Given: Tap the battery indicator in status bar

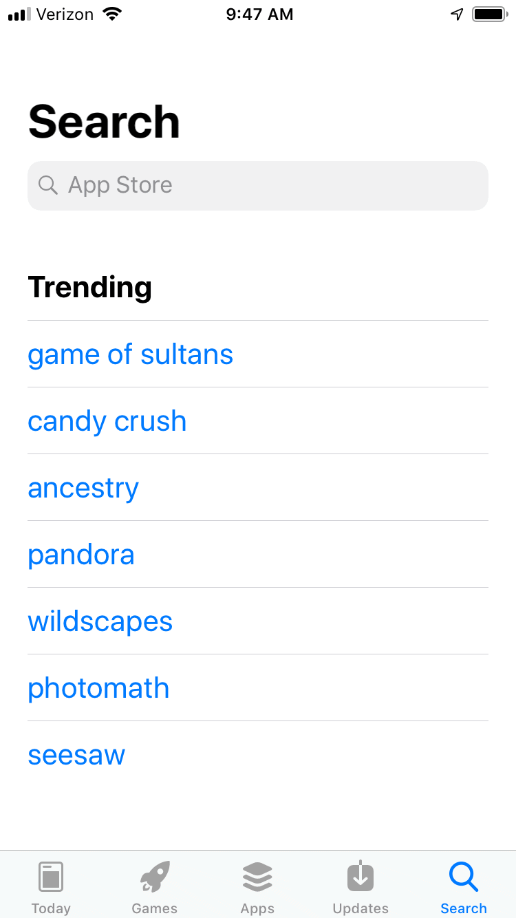Looking at the screenshot, I should pyautogui.click(x=489, y=14).
